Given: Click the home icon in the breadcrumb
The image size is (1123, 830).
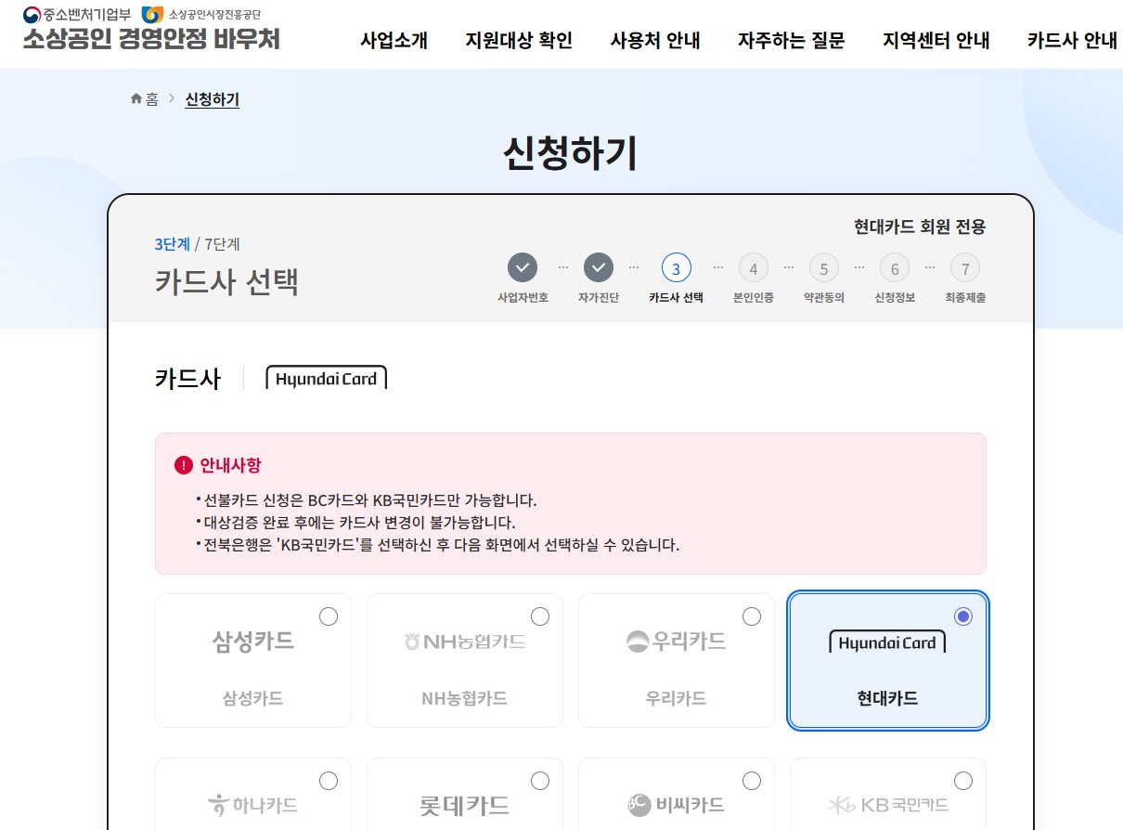Looking at the screenshot, I should (136, 98).
